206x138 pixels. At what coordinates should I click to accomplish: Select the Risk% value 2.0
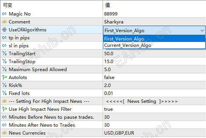[x=107, y=85]
